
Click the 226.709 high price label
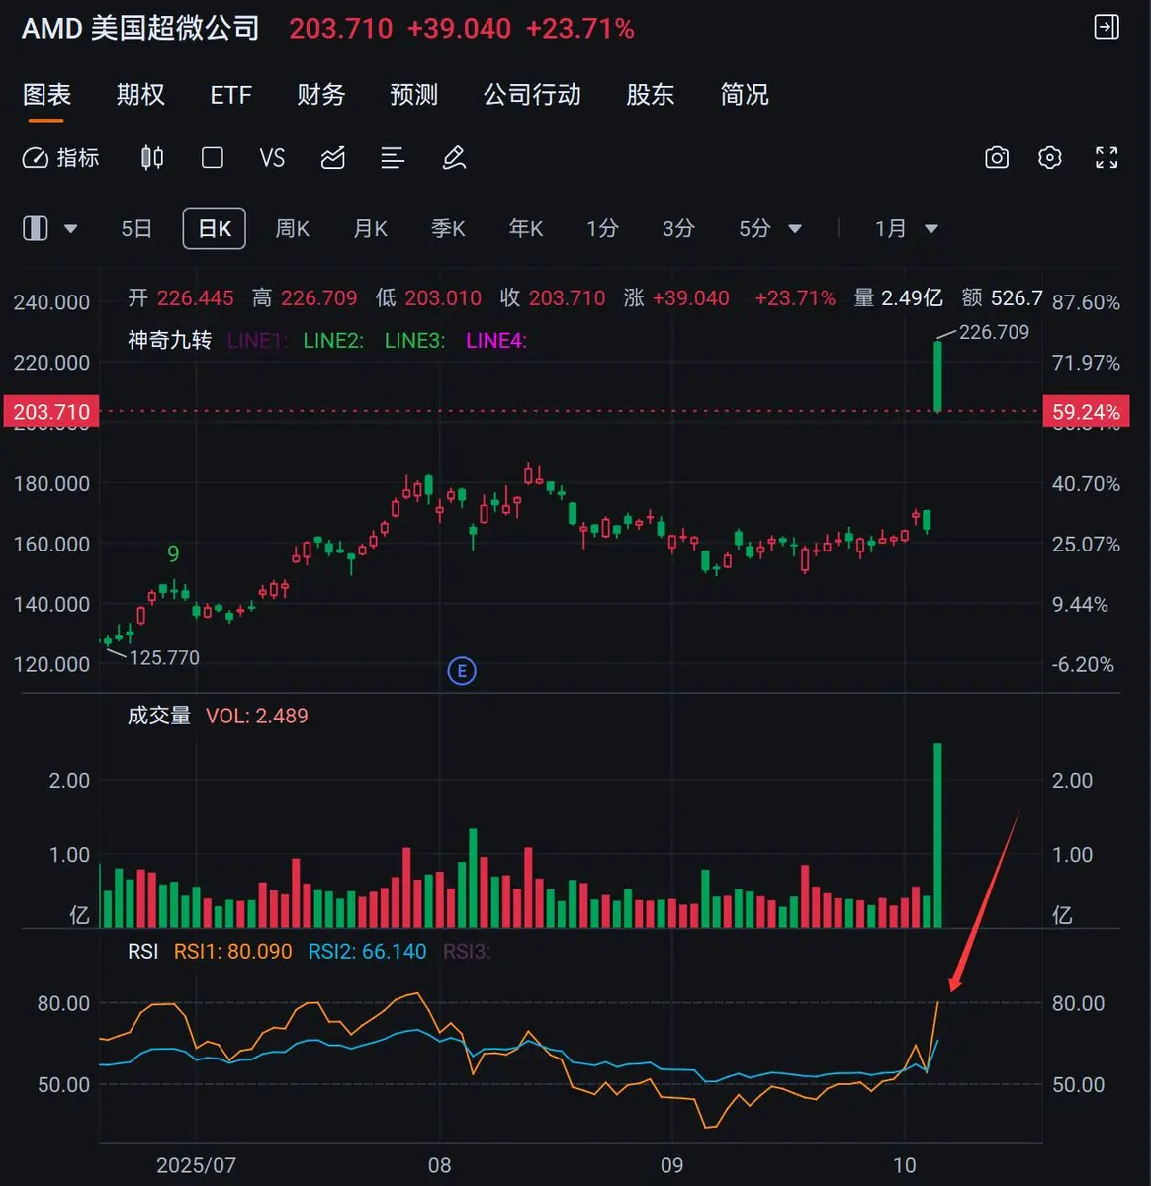[x=994, y=332]
